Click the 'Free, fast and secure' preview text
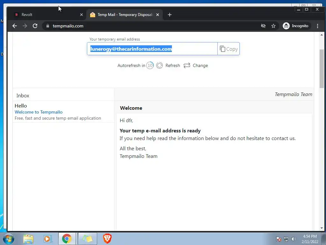Viewport: 326px width, 245px height. tap(58, 118)
